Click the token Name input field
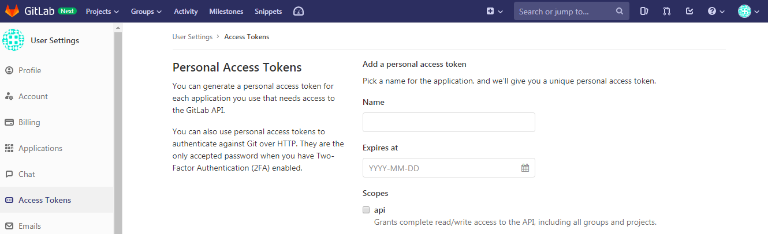Screen dimensions: 768x234 point(449,122)
